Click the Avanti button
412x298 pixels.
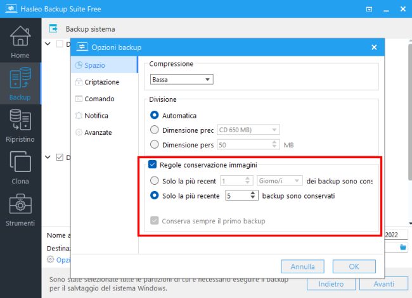(383, 284)
